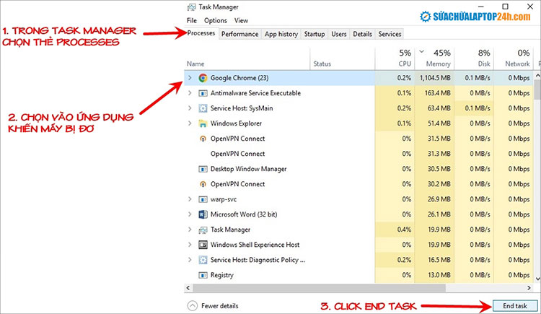Click the Task Manager title bar icon

click(191, 7)
